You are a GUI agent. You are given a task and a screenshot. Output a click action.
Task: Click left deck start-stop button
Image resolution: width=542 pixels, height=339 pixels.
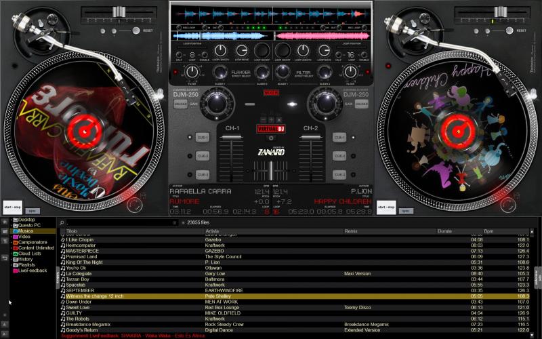[x=12, y=207]
